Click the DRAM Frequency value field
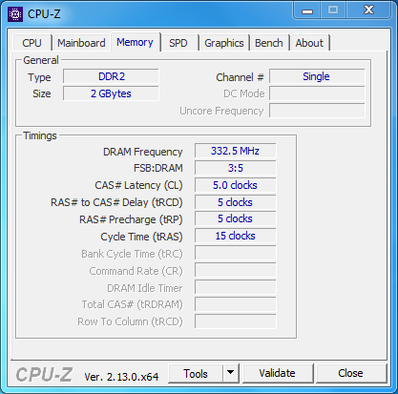 (x=236, y=151)
